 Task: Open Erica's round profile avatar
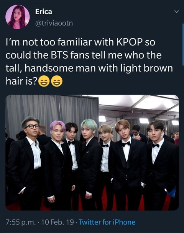(x=18, y=17)
